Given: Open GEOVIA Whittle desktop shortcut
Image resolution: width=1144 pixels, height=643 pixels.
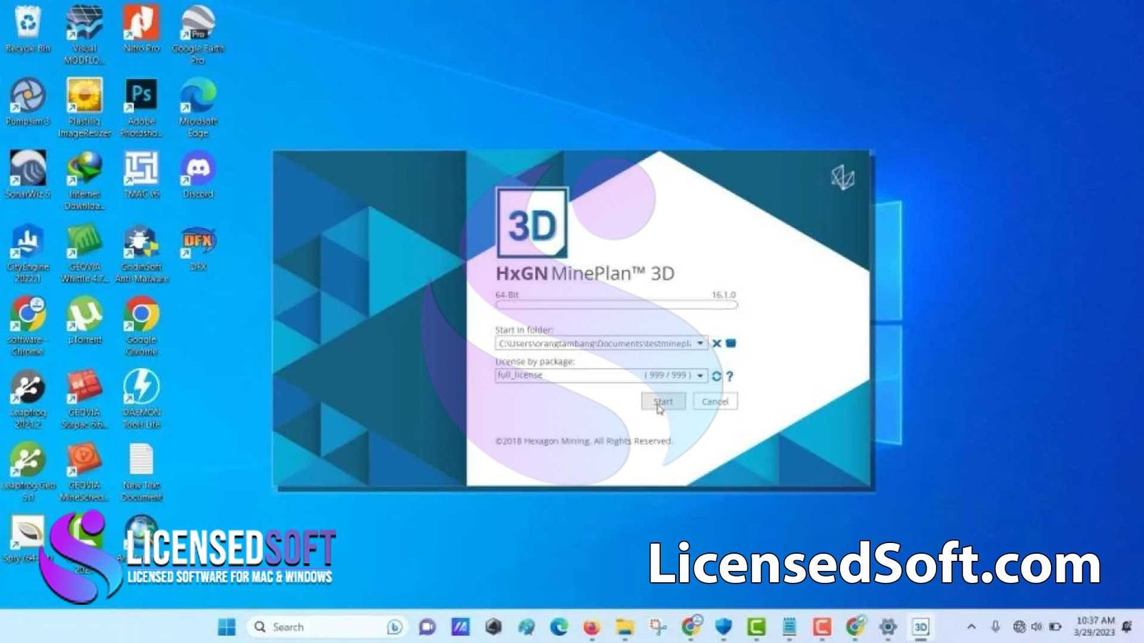Looking at the screenshot, I should 84,254.
